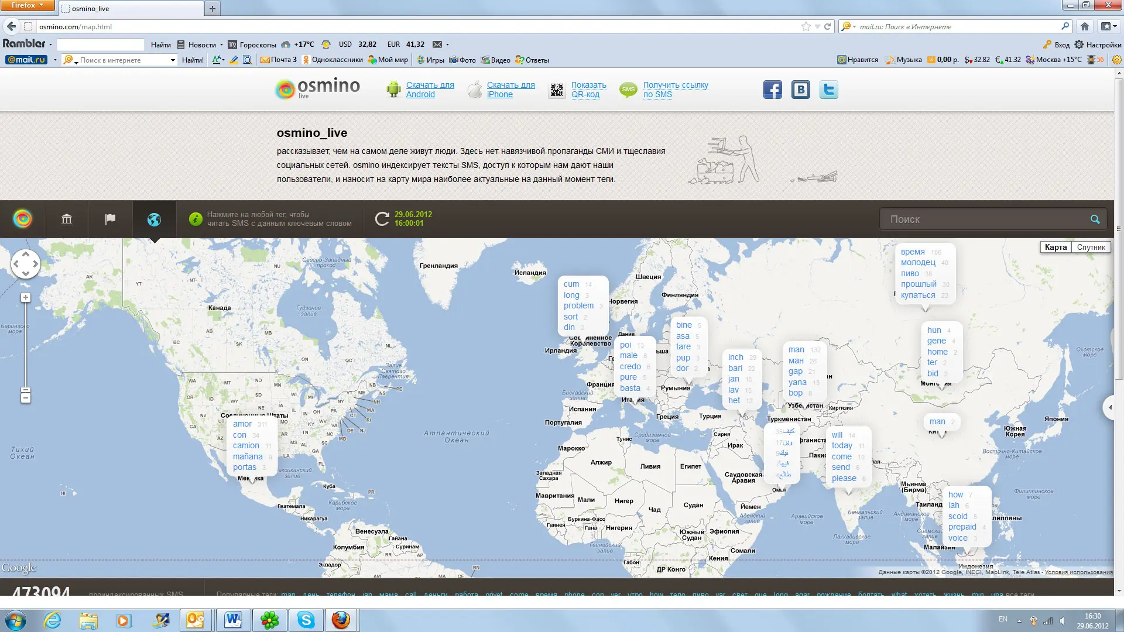
Task: Open Гороскопы in the Rambler toolbar
Action: pos(252,44)
